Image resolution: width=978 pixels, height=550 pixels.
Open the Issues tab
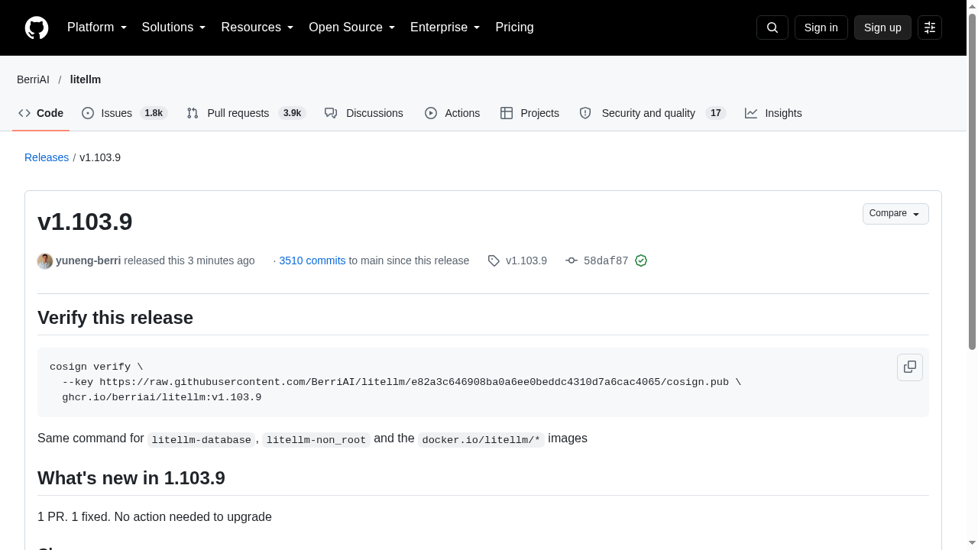click(125, 113)
